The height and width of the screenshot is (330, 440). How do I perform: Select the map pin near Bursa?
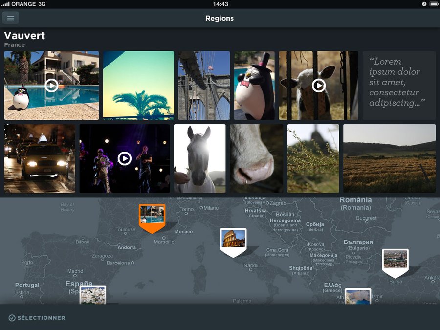click(x=395, y=261)
